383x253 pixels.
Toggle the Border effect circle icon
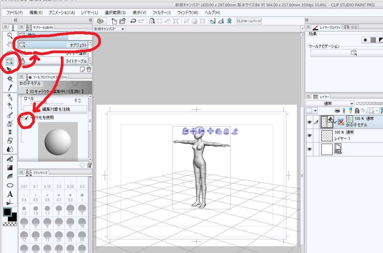tap(365, 40)
